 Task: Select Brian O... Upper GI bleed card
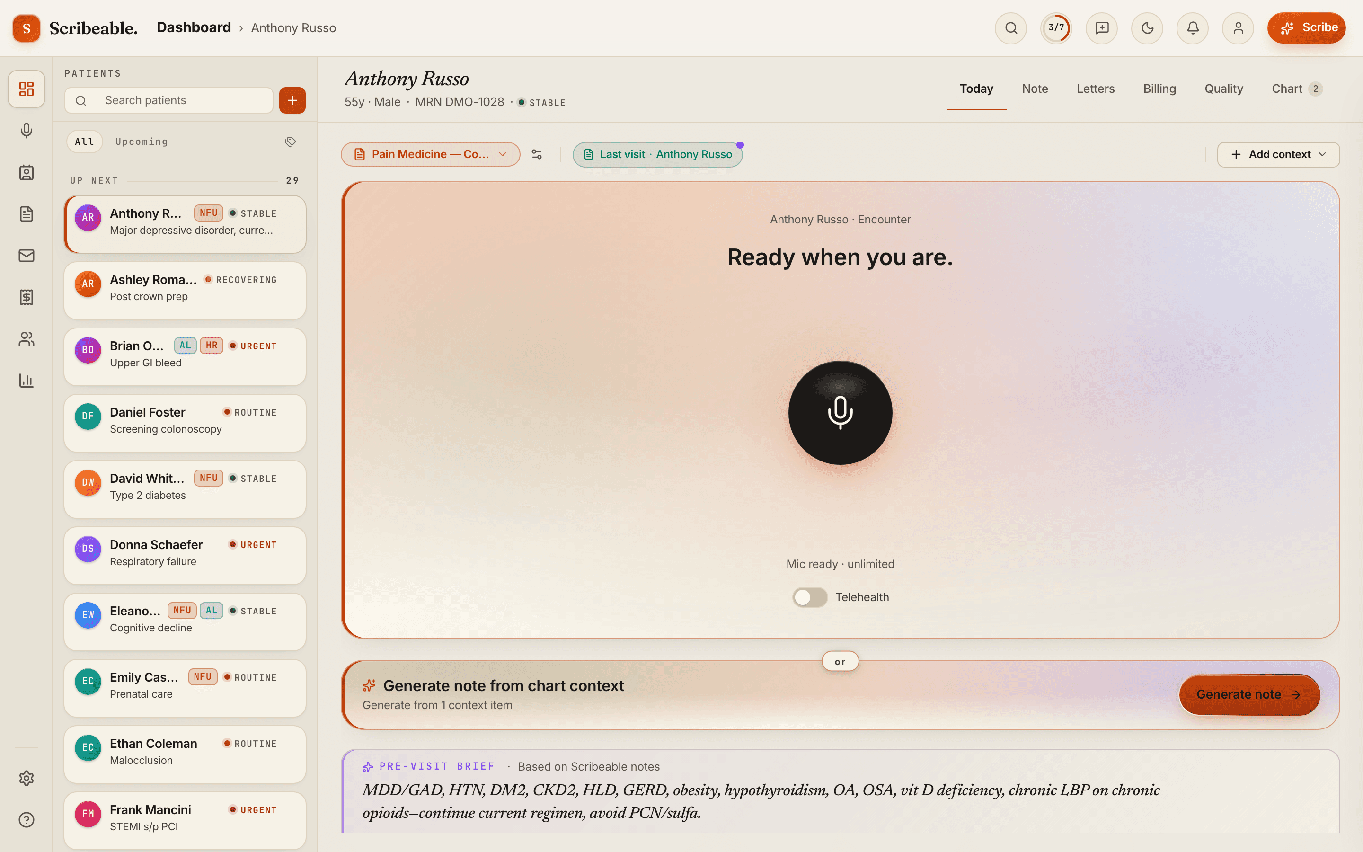[x=185, y=357]
